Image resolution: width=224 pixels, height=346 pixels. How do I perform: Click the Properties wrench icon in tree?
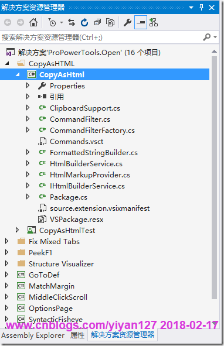click(42, 86)
